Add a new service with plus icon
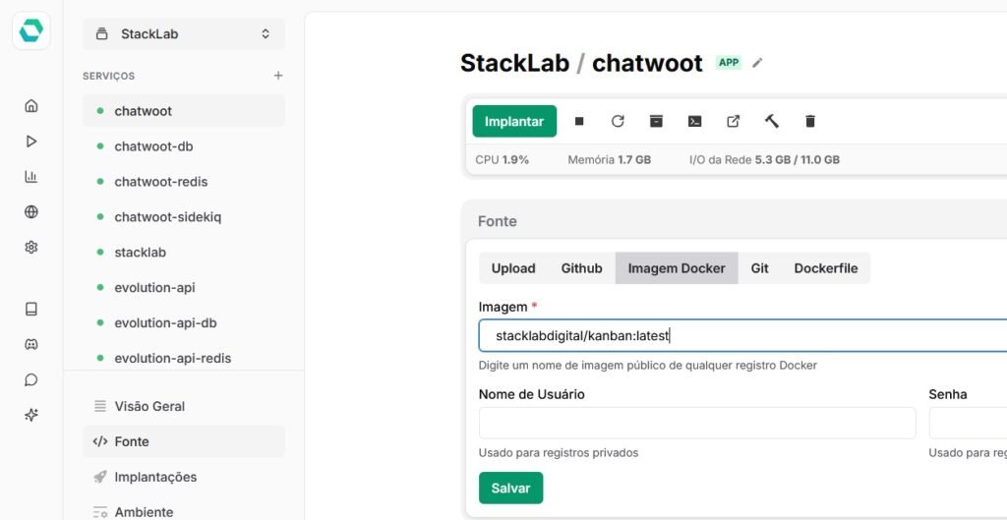Image resolution: width=1007 pixels, height=520 pixels. (278, 76)
